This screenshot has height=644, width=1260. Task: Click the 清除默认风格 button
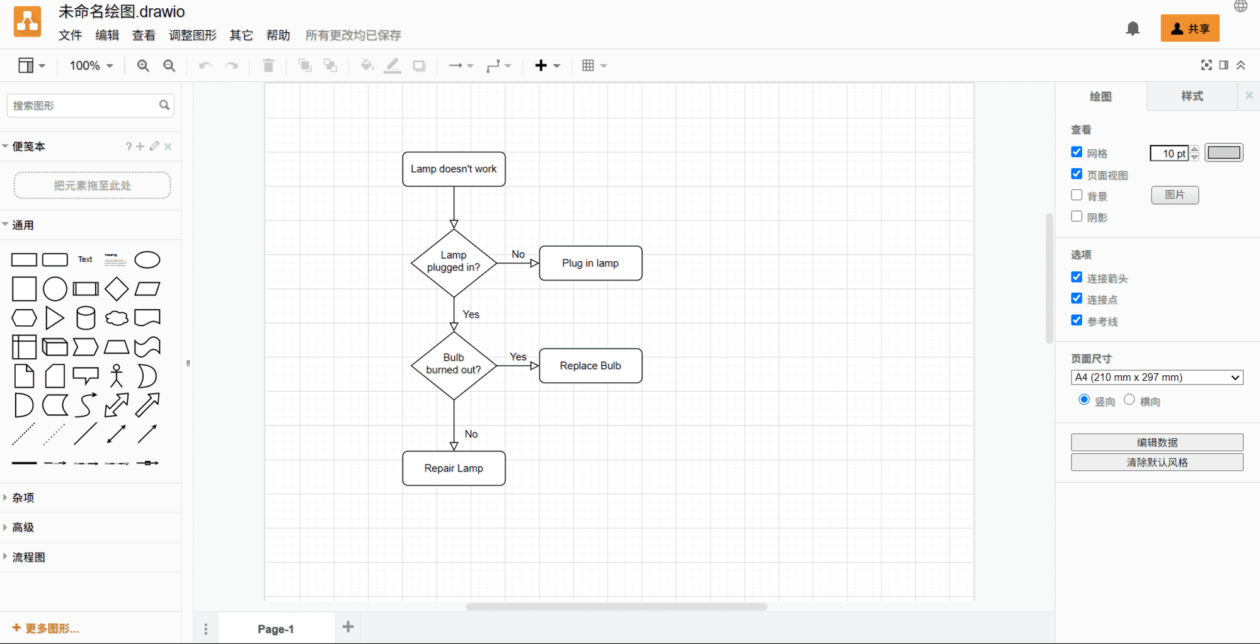coord(1157,463)
